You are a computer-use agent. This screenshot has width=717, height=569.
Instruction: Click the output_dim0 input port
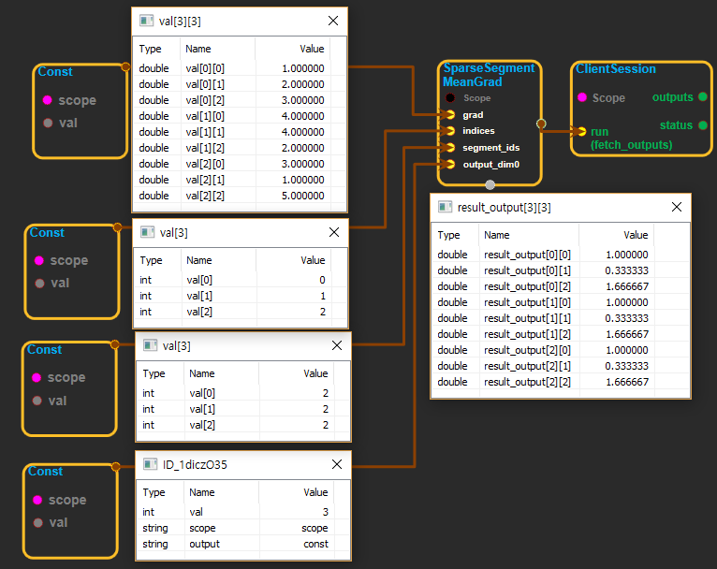tap(450, 165)
